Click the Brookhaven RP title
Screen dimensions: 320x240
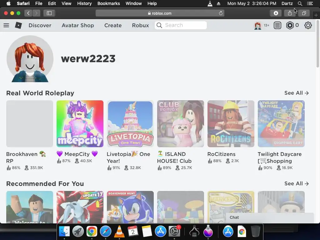(26, 157)
